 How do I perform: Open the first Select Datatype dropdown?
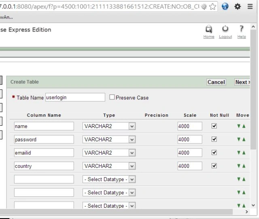tap(109, 179)
